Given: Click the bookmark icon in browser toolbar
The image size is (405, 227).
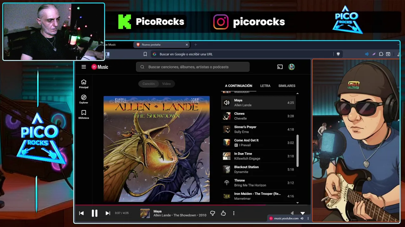Looking at the screenshot, I should 145,54.
